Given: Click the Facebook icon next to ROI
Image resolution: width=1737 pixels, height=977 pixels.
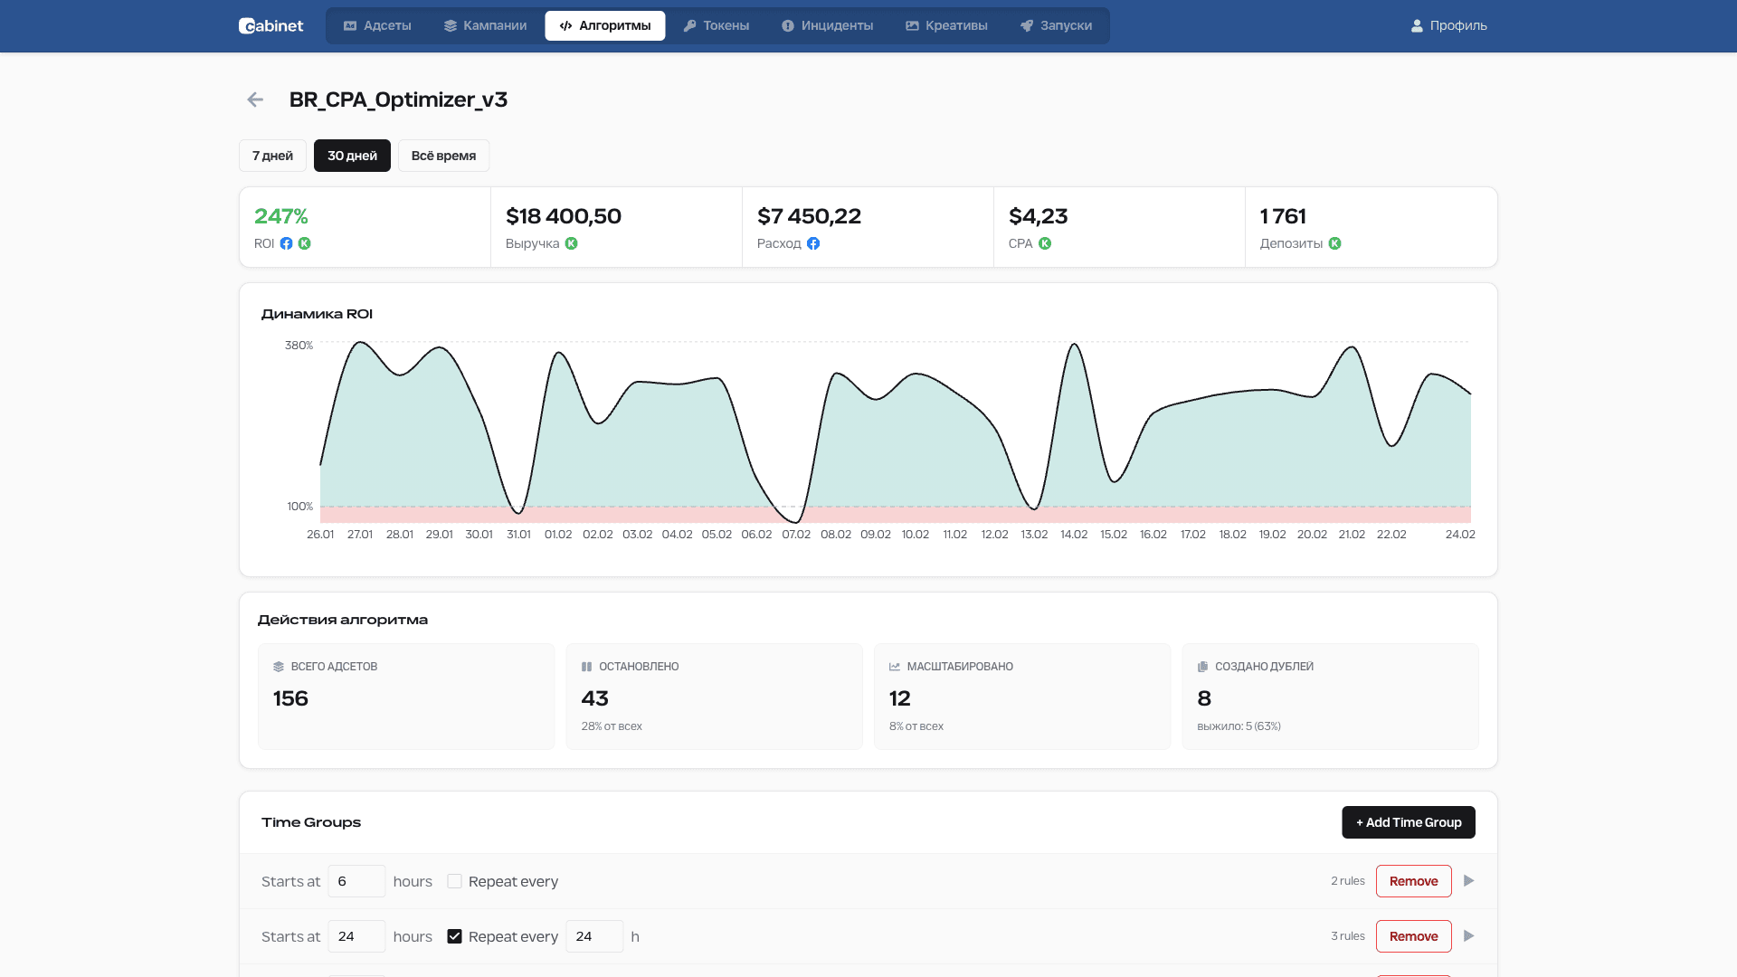Looking at the screenshot, I should coord(286,243).
